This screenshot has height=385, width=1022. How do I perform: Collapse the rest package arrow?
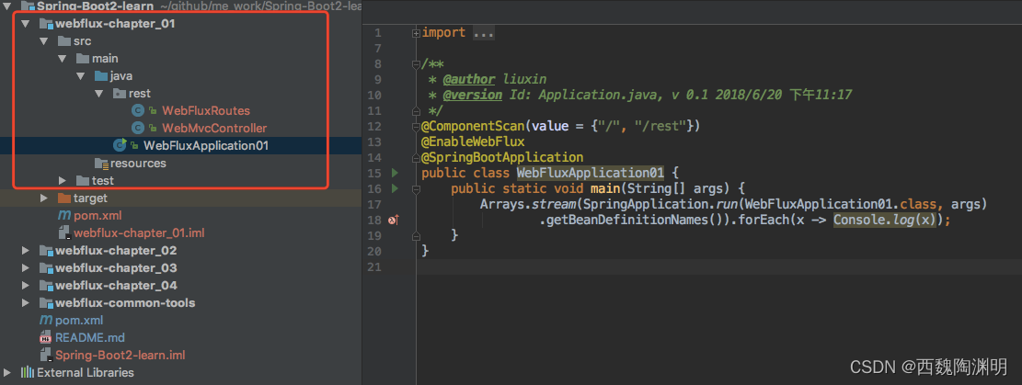99,94
